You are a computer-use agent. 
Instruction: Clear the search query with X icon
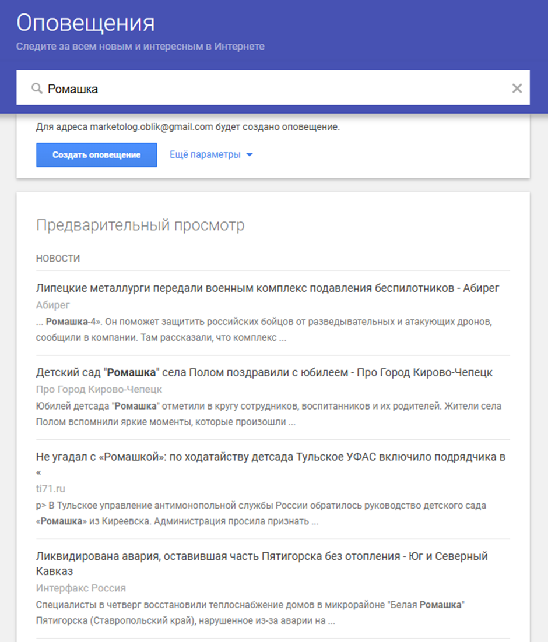click(x=517, y=89)
